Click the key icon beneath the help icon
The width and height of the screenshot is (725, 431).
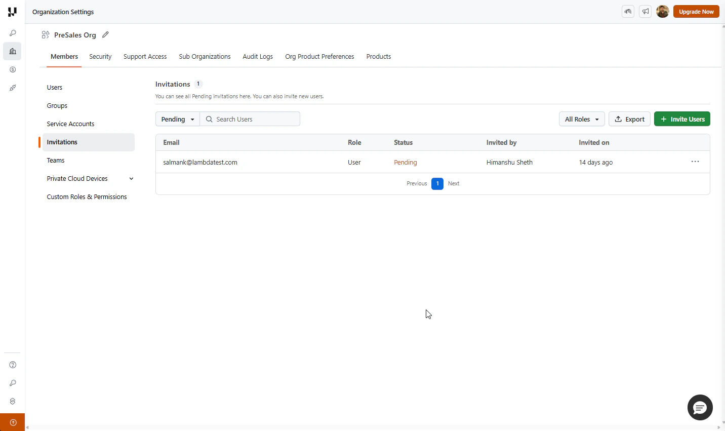click(13, 383)
